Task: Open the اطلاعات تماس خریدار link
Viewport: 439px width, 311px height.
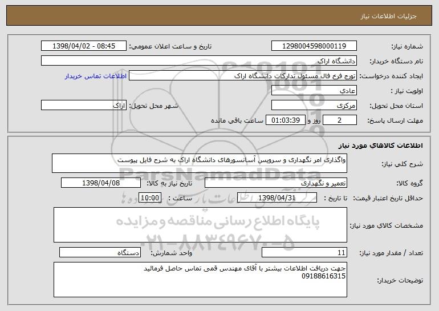Action: [96, 76]
